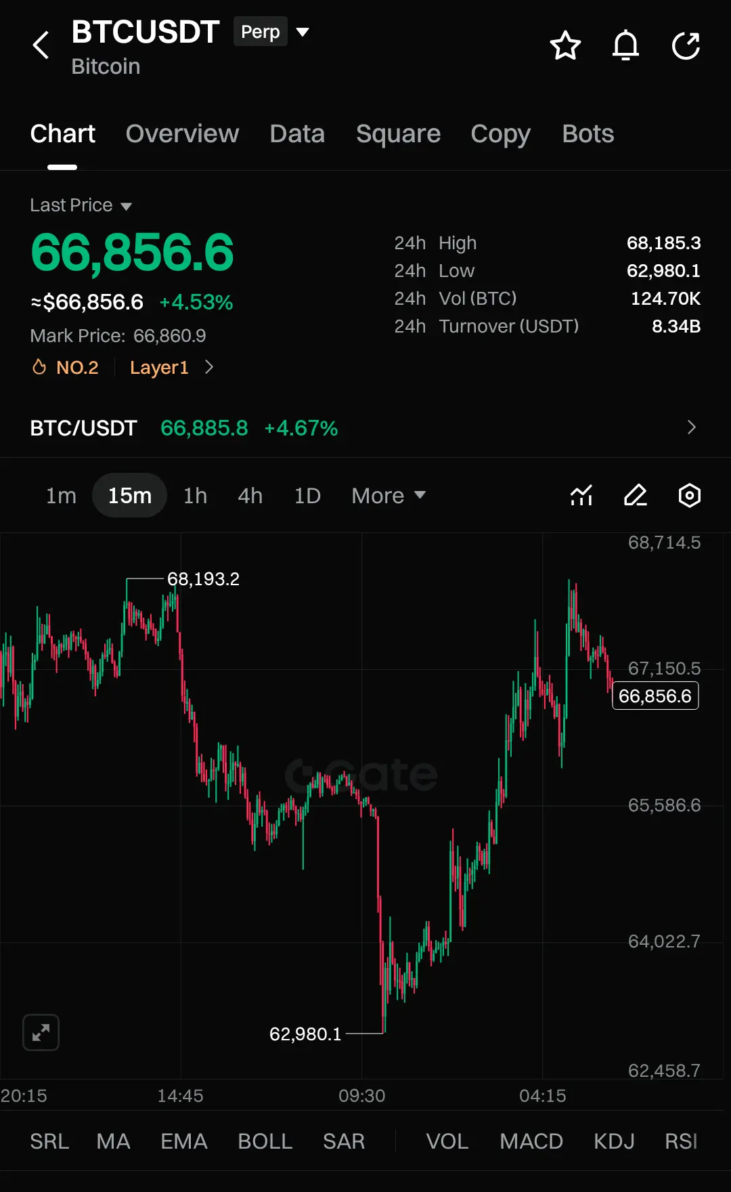Show the KDJ sub-indicator
The height and width of the screenshot is (1192, 731).
614,1141
